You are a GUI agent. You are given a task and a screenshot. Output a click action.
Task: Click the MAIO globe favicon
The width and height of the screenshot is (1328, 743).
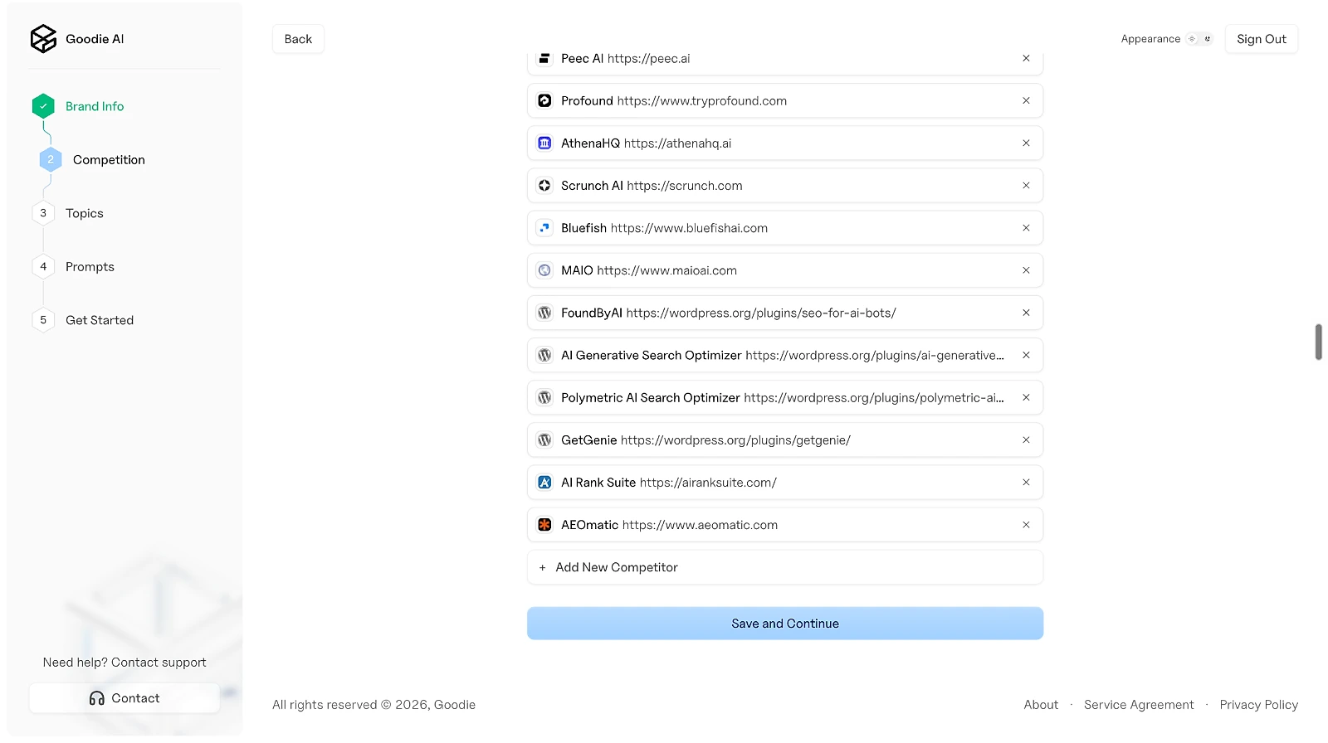[544, 270]
